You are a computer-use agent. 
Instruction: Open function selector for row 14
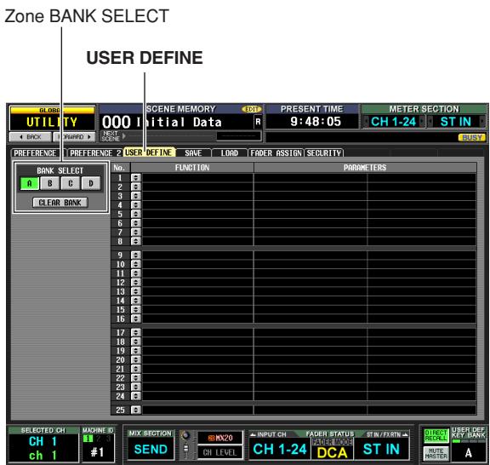point(135,301)
